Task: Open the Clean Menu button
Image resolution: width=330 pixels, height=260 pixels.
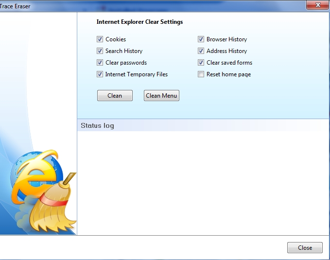Action: pos(161,96)
